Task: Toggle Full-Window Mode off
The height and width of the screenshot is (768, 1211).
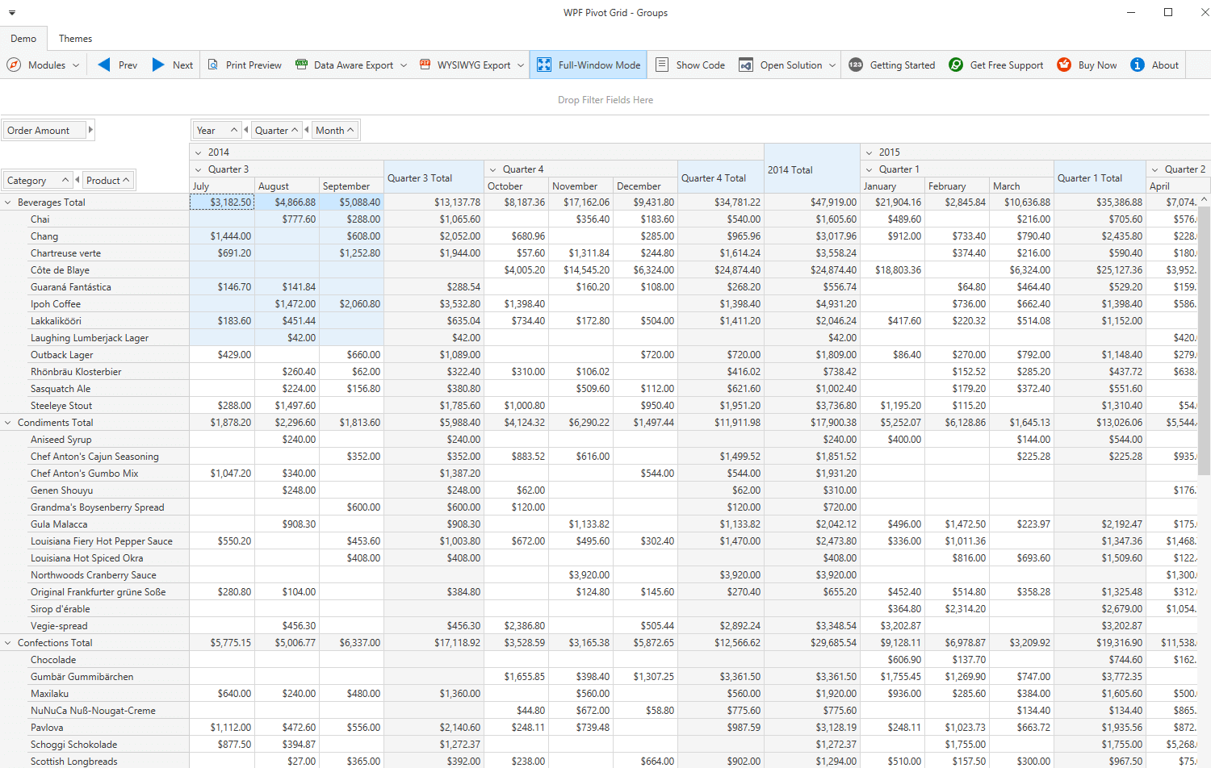Action: point(588,65)
